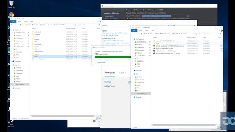Screen dimensions: 235x132
Task: Click the android-studio-ide installer file icon
Action: tap(154, 46)
